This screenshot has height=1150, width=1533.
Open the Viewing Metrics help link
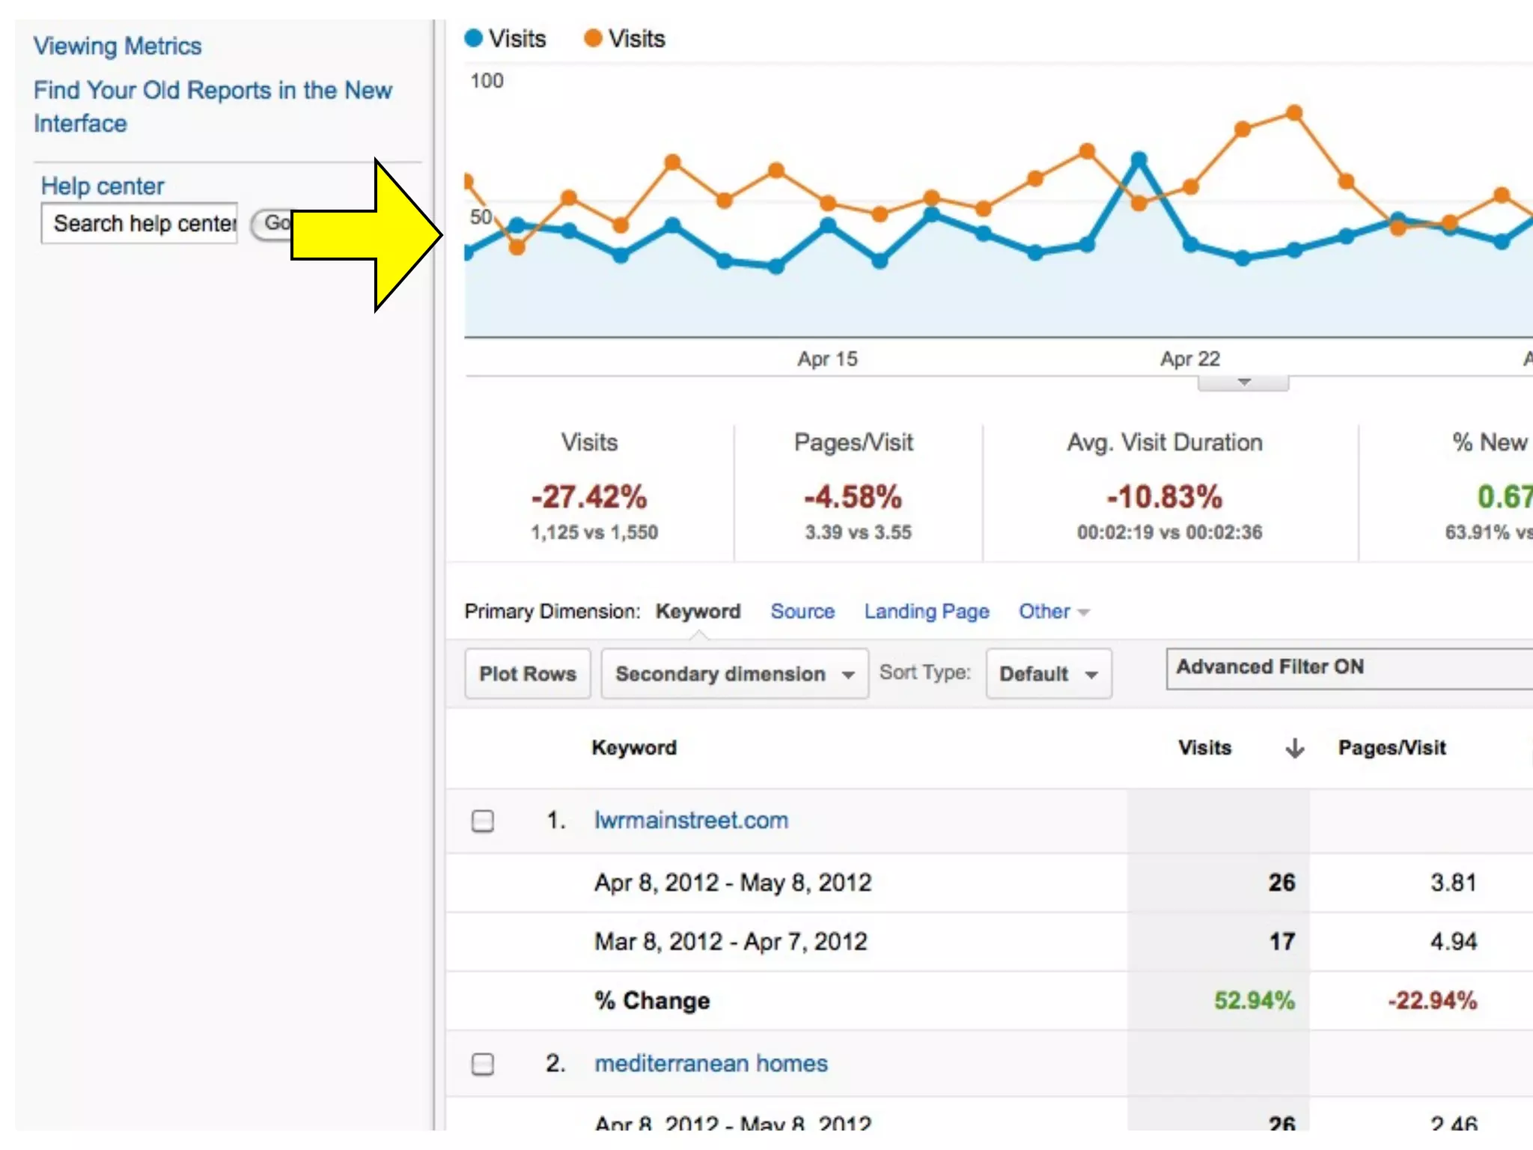click(x=118, y=46)
